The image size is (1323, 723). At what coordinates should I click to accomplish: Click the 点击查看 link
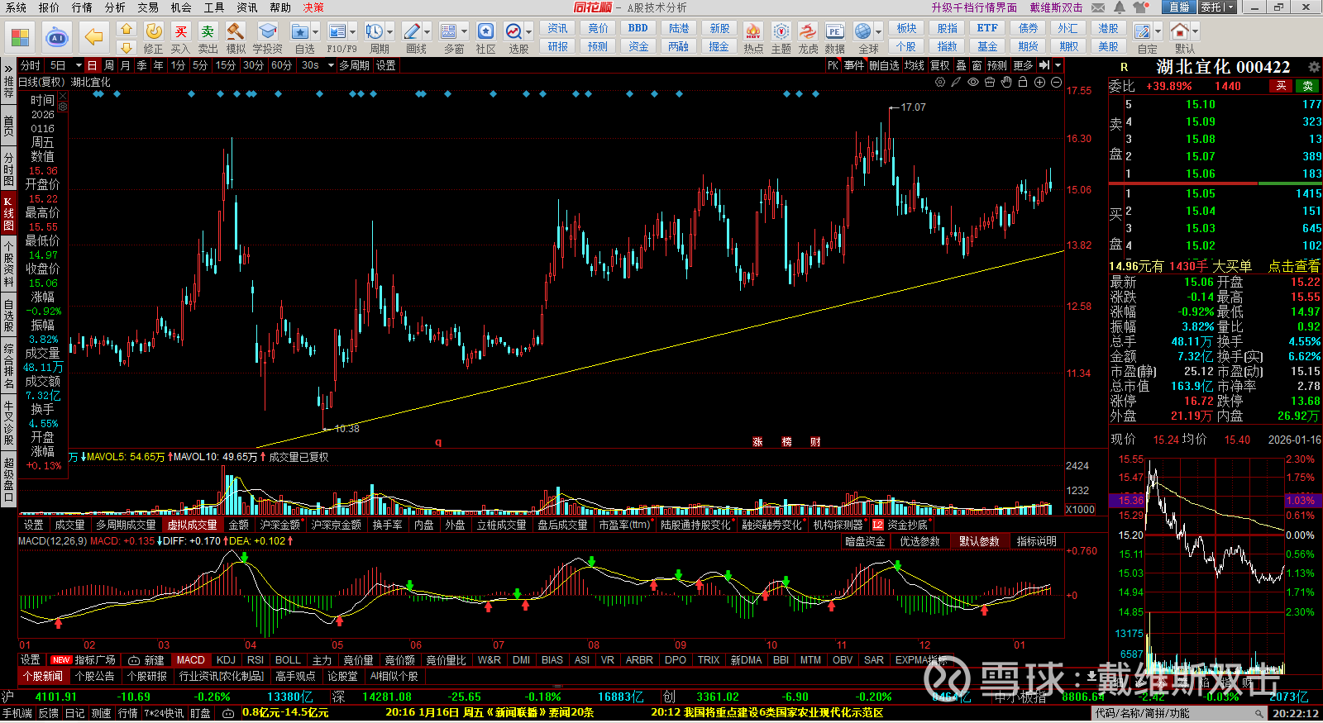[1293, 266]
